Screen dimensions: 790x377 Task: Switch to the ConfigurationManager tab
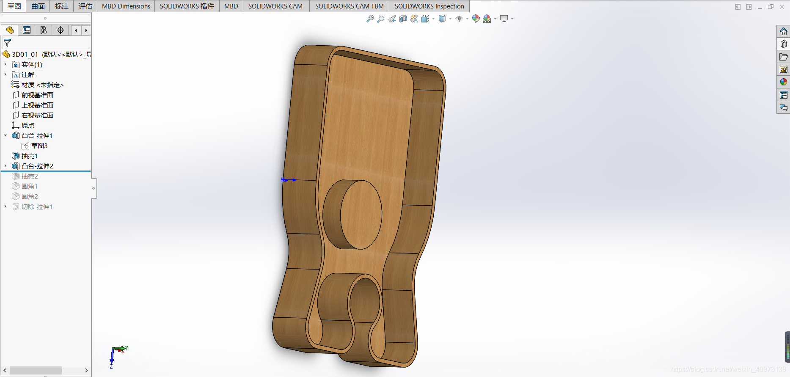tap(44, 30)
